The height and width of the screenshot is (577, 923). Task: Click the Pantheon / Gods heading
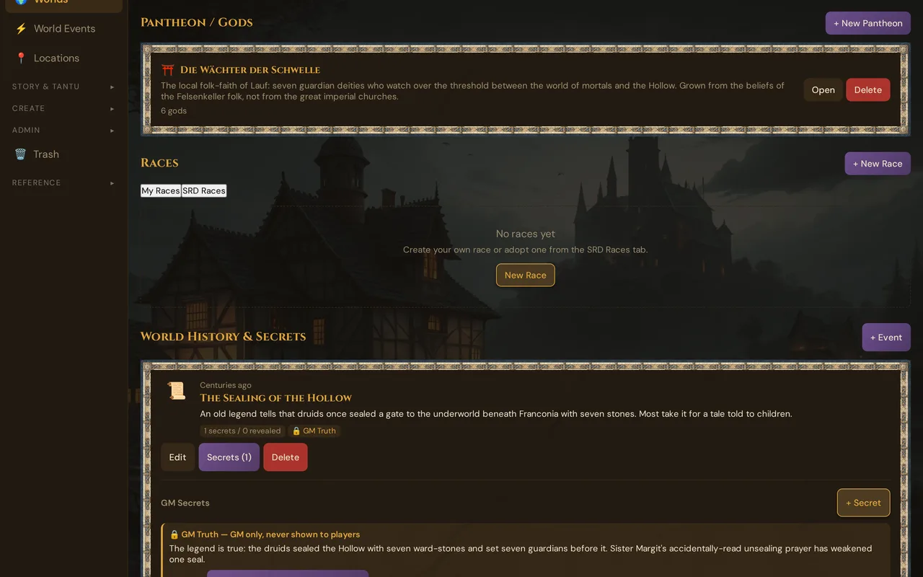coord(197,22)
